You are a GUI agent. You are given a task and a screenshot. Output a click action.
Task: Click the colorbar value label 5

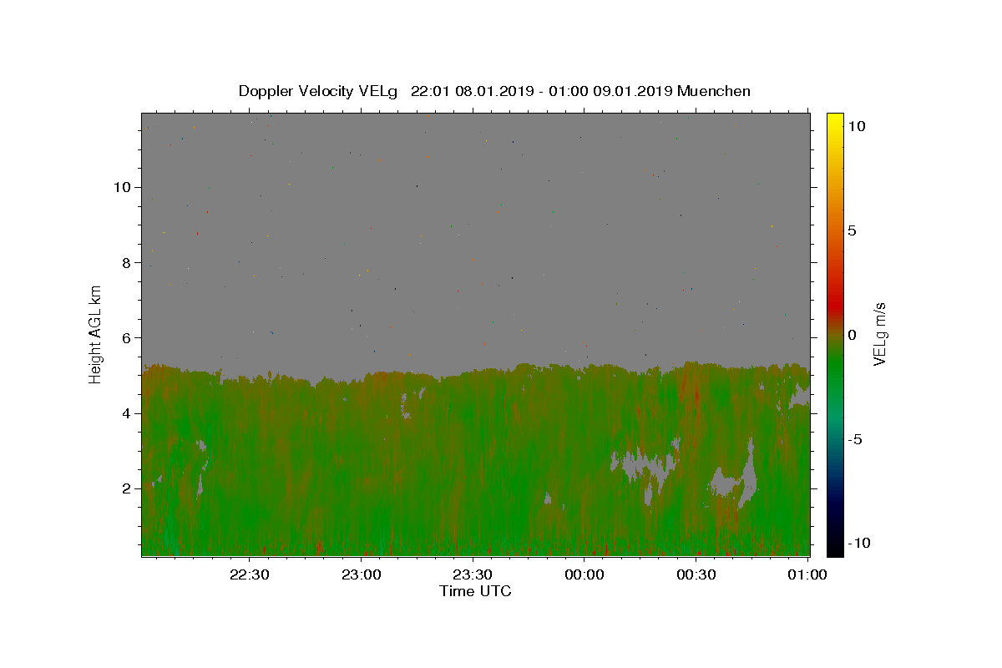(852, 230)
